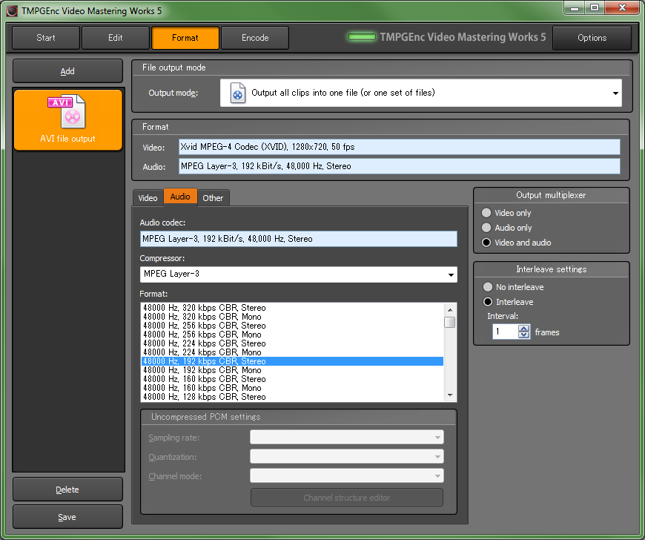Select 48000 Hz, 128 kbps CBR, Stereo
Viewport: 645px width, 540px height.
pyautogui.click(x=292, y=397)
